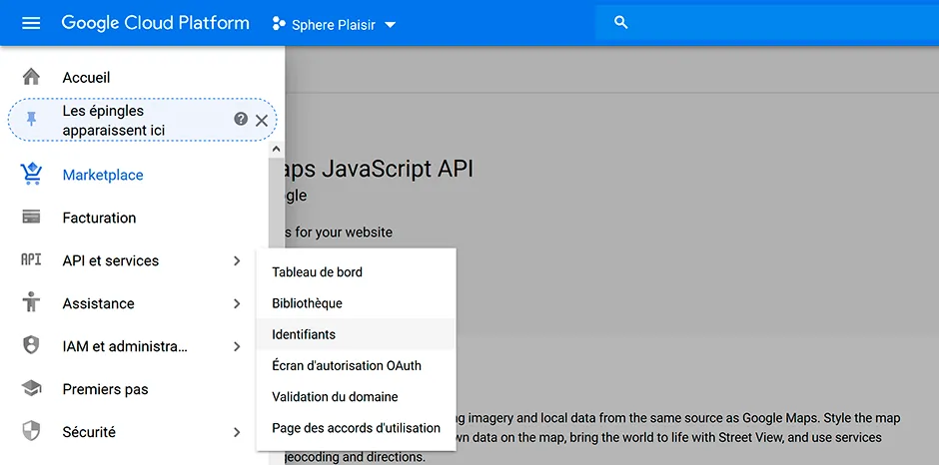Expand the Sécurité submenu arrow

point(237,432)
